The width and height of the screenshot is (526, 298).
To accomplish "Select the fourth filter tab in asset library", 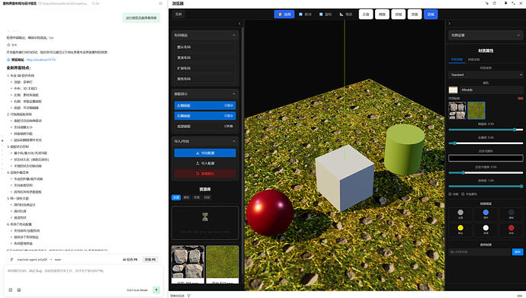I will coord(207,197).
